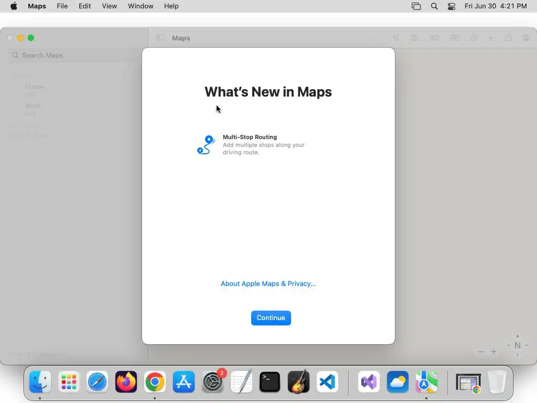Open the Apple menu
537x403 pixels.
(x=14, y=6)
